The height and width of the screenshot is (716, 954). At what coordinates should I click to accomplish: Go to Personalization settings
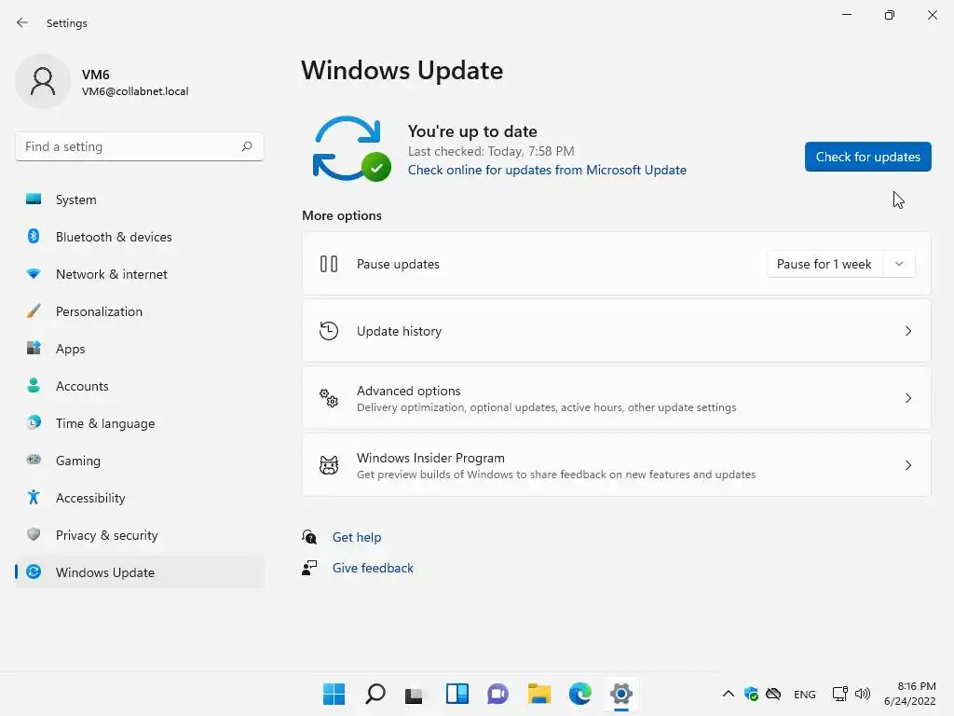pyautogui.click(x=140, y=311)
